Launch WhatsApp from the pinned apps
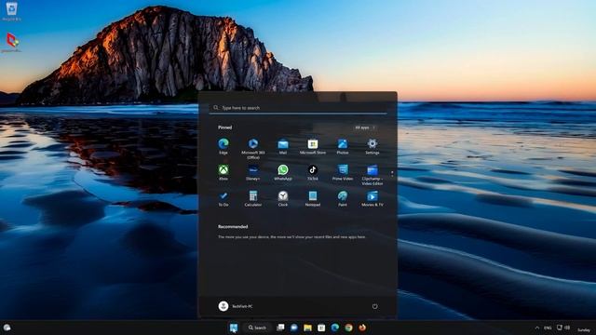596x335 pixels. point(283,172)
